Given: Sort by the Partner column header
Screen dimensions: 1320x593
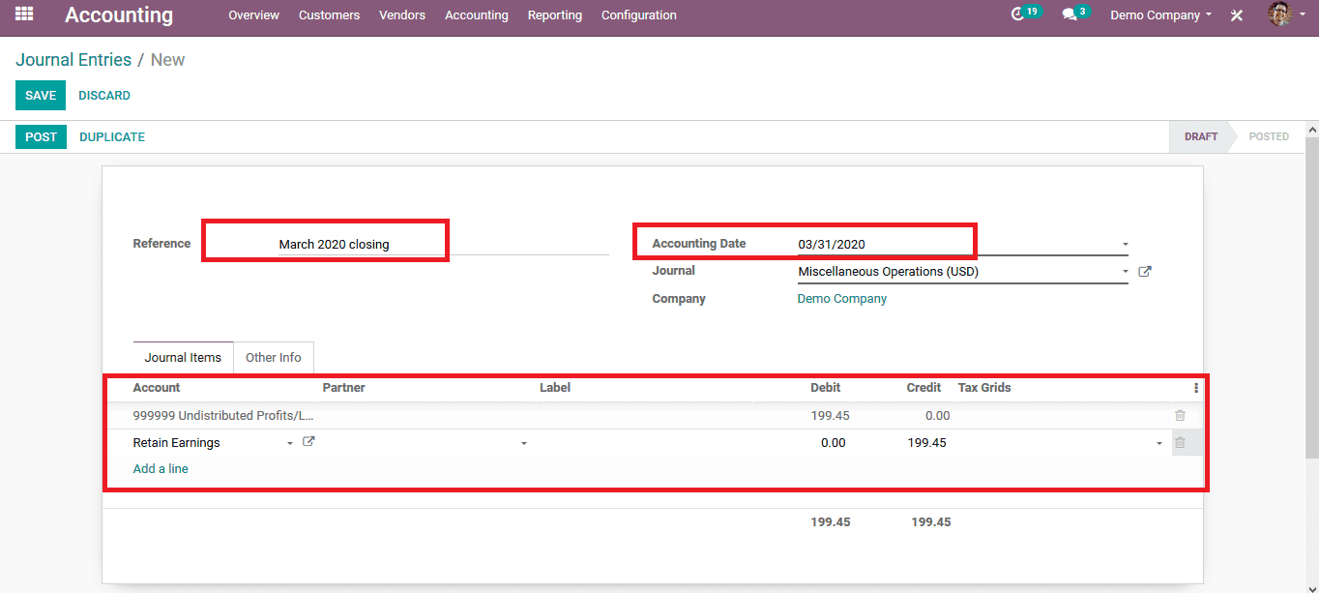Looking at the screenshot, I should click(343, 388).
